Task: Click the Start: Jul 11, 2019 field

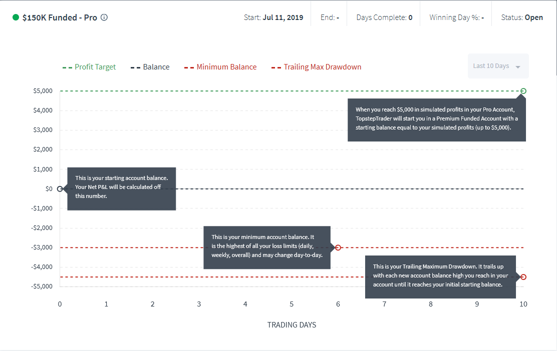Action: coord(273,17)
